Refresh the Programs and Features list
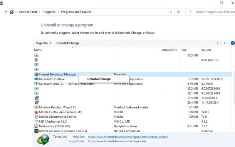Screen dimensions: 235x147 pos(178,12)
